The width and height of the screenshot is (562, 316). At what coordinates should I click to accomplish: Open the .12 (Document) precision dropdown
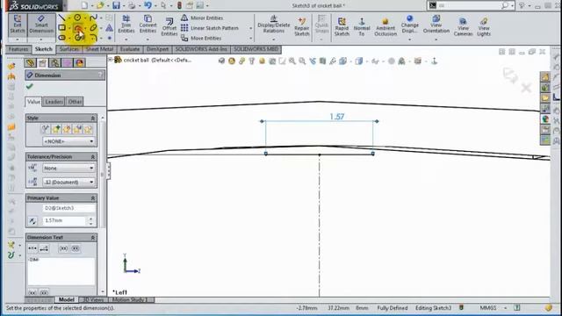click(68, 182)
